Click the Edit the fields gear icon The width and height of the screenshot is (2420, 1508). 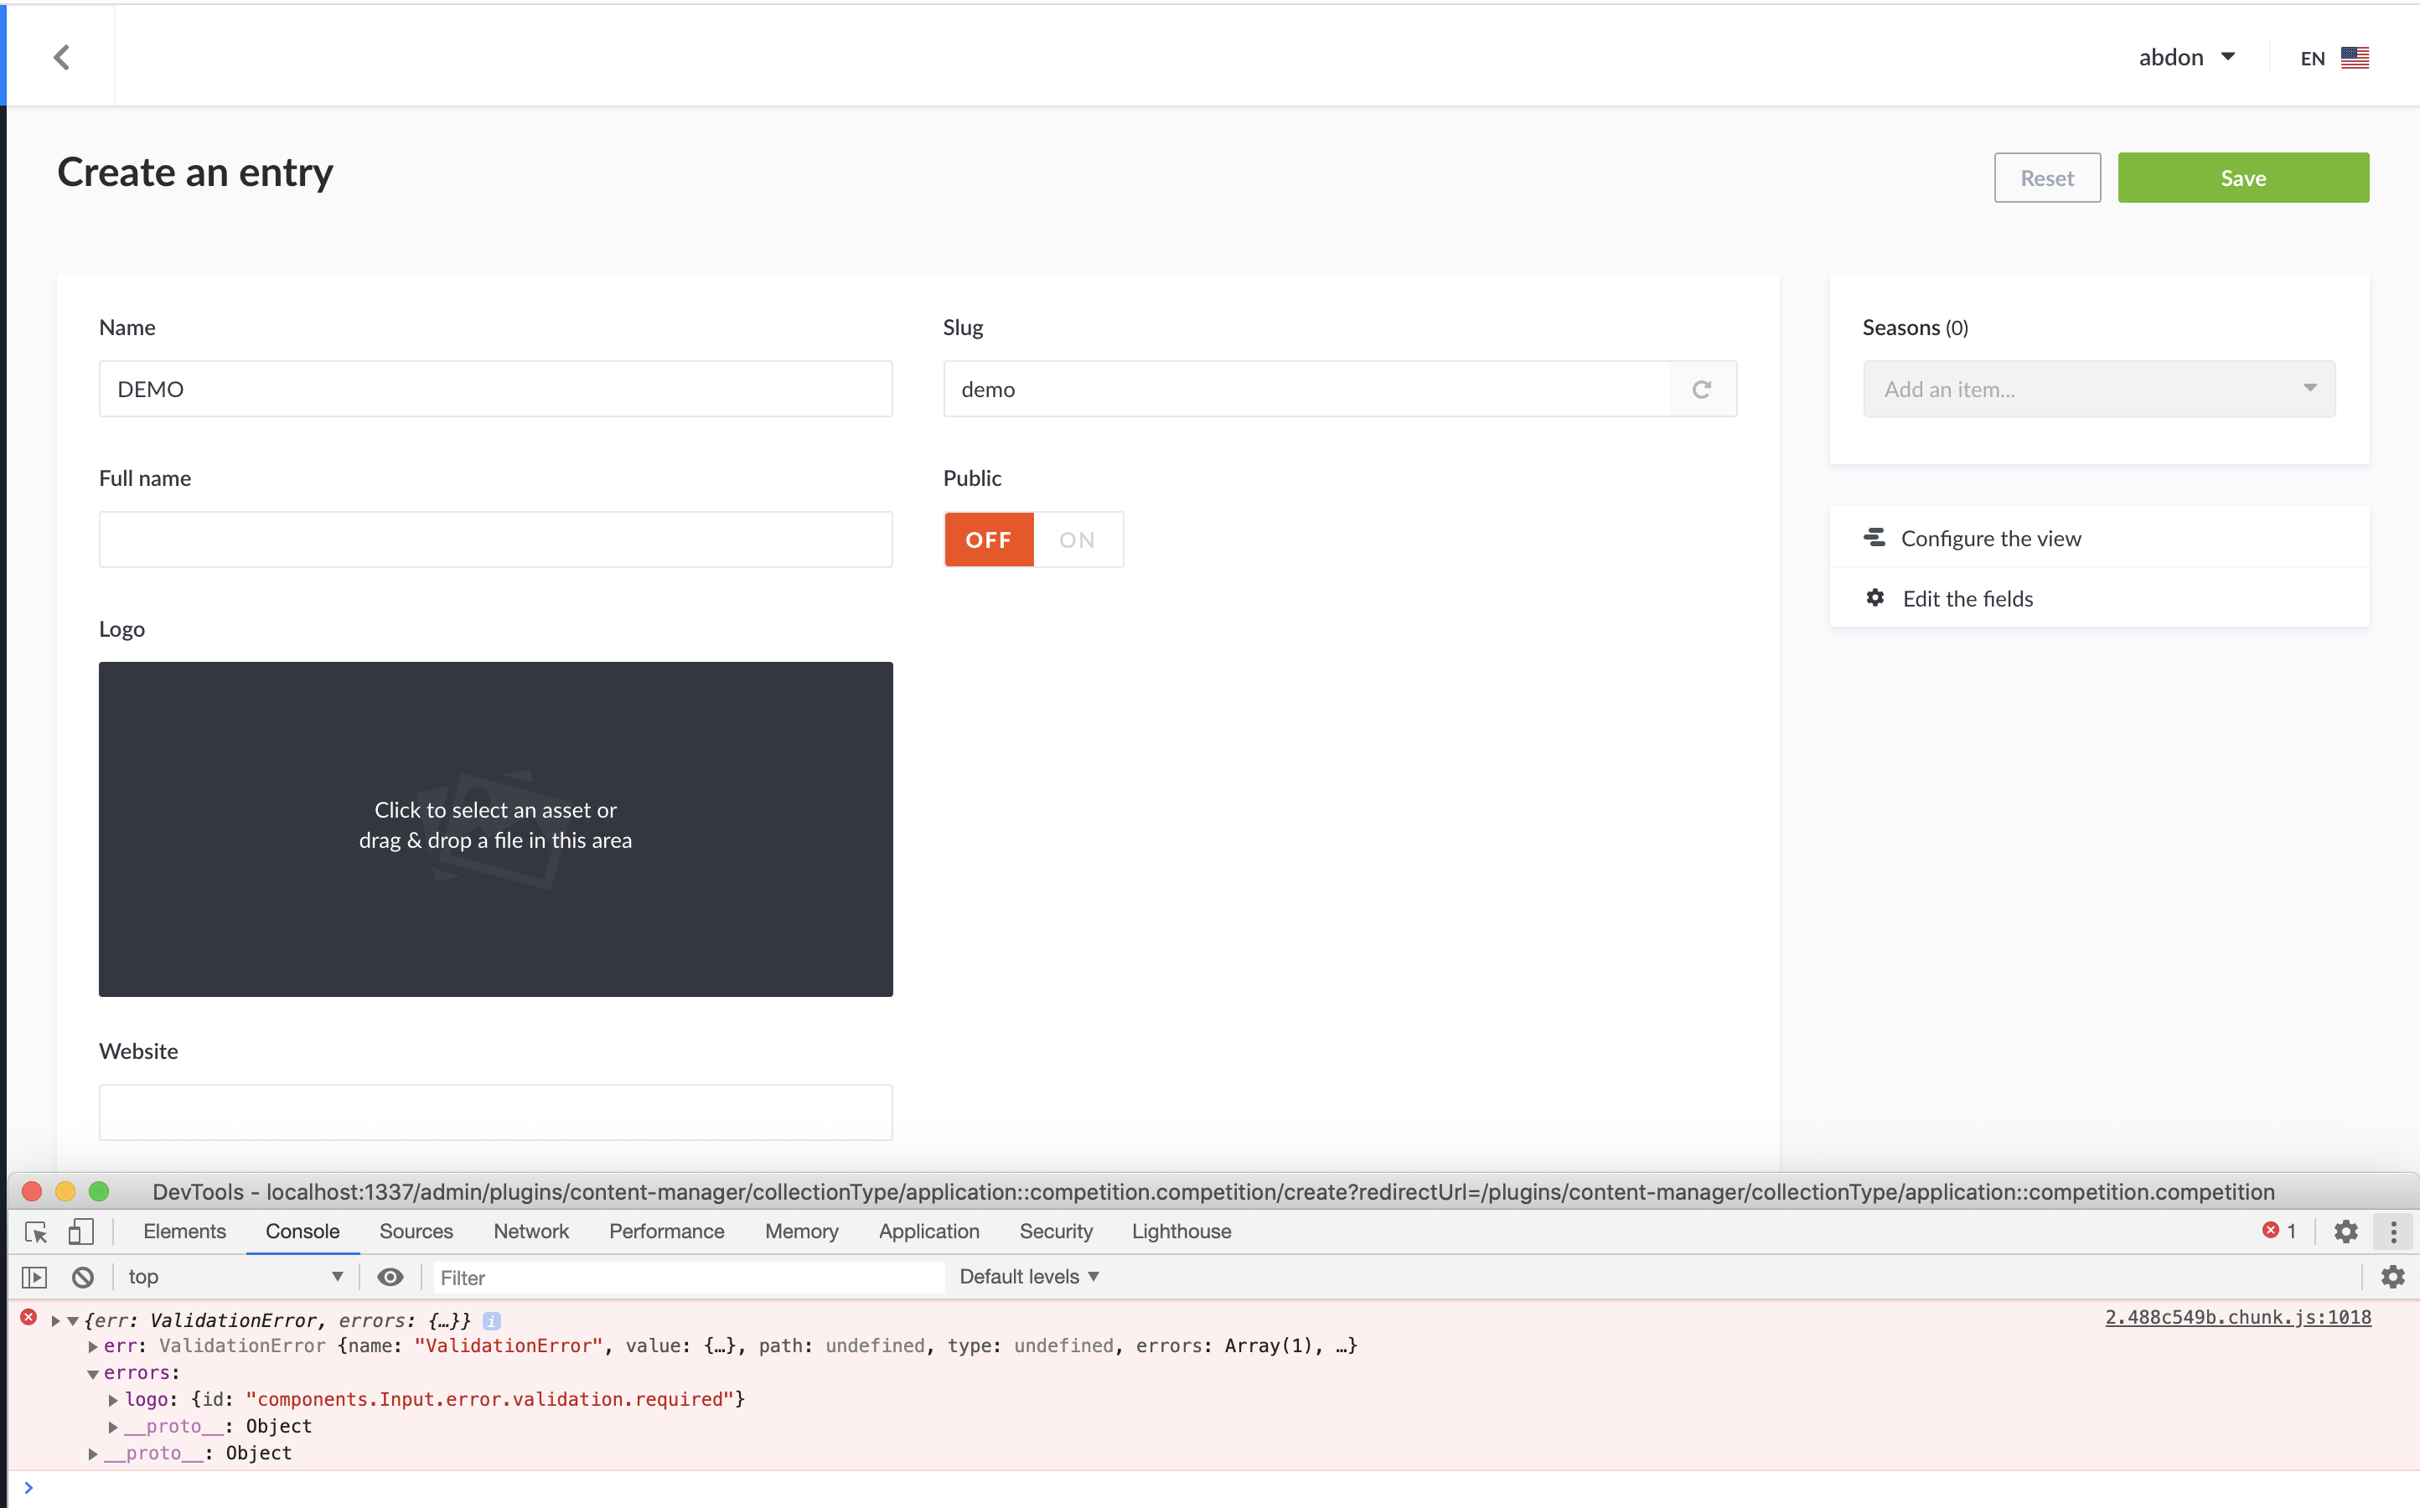tap(1875, 597)
